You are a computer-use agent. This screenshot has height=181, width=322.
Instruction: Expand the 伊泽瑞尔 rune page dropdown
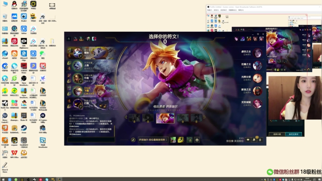[x=153, y=140]
